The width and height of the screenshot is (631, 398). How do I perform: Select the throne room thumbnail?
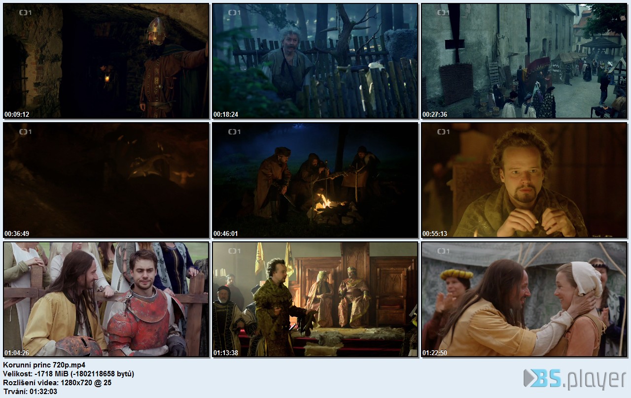[315, 299]
